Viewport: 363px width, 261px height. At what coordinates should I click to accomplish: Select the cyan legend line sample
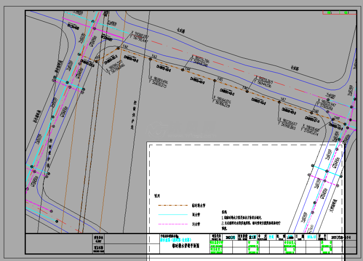click(173, 215)
